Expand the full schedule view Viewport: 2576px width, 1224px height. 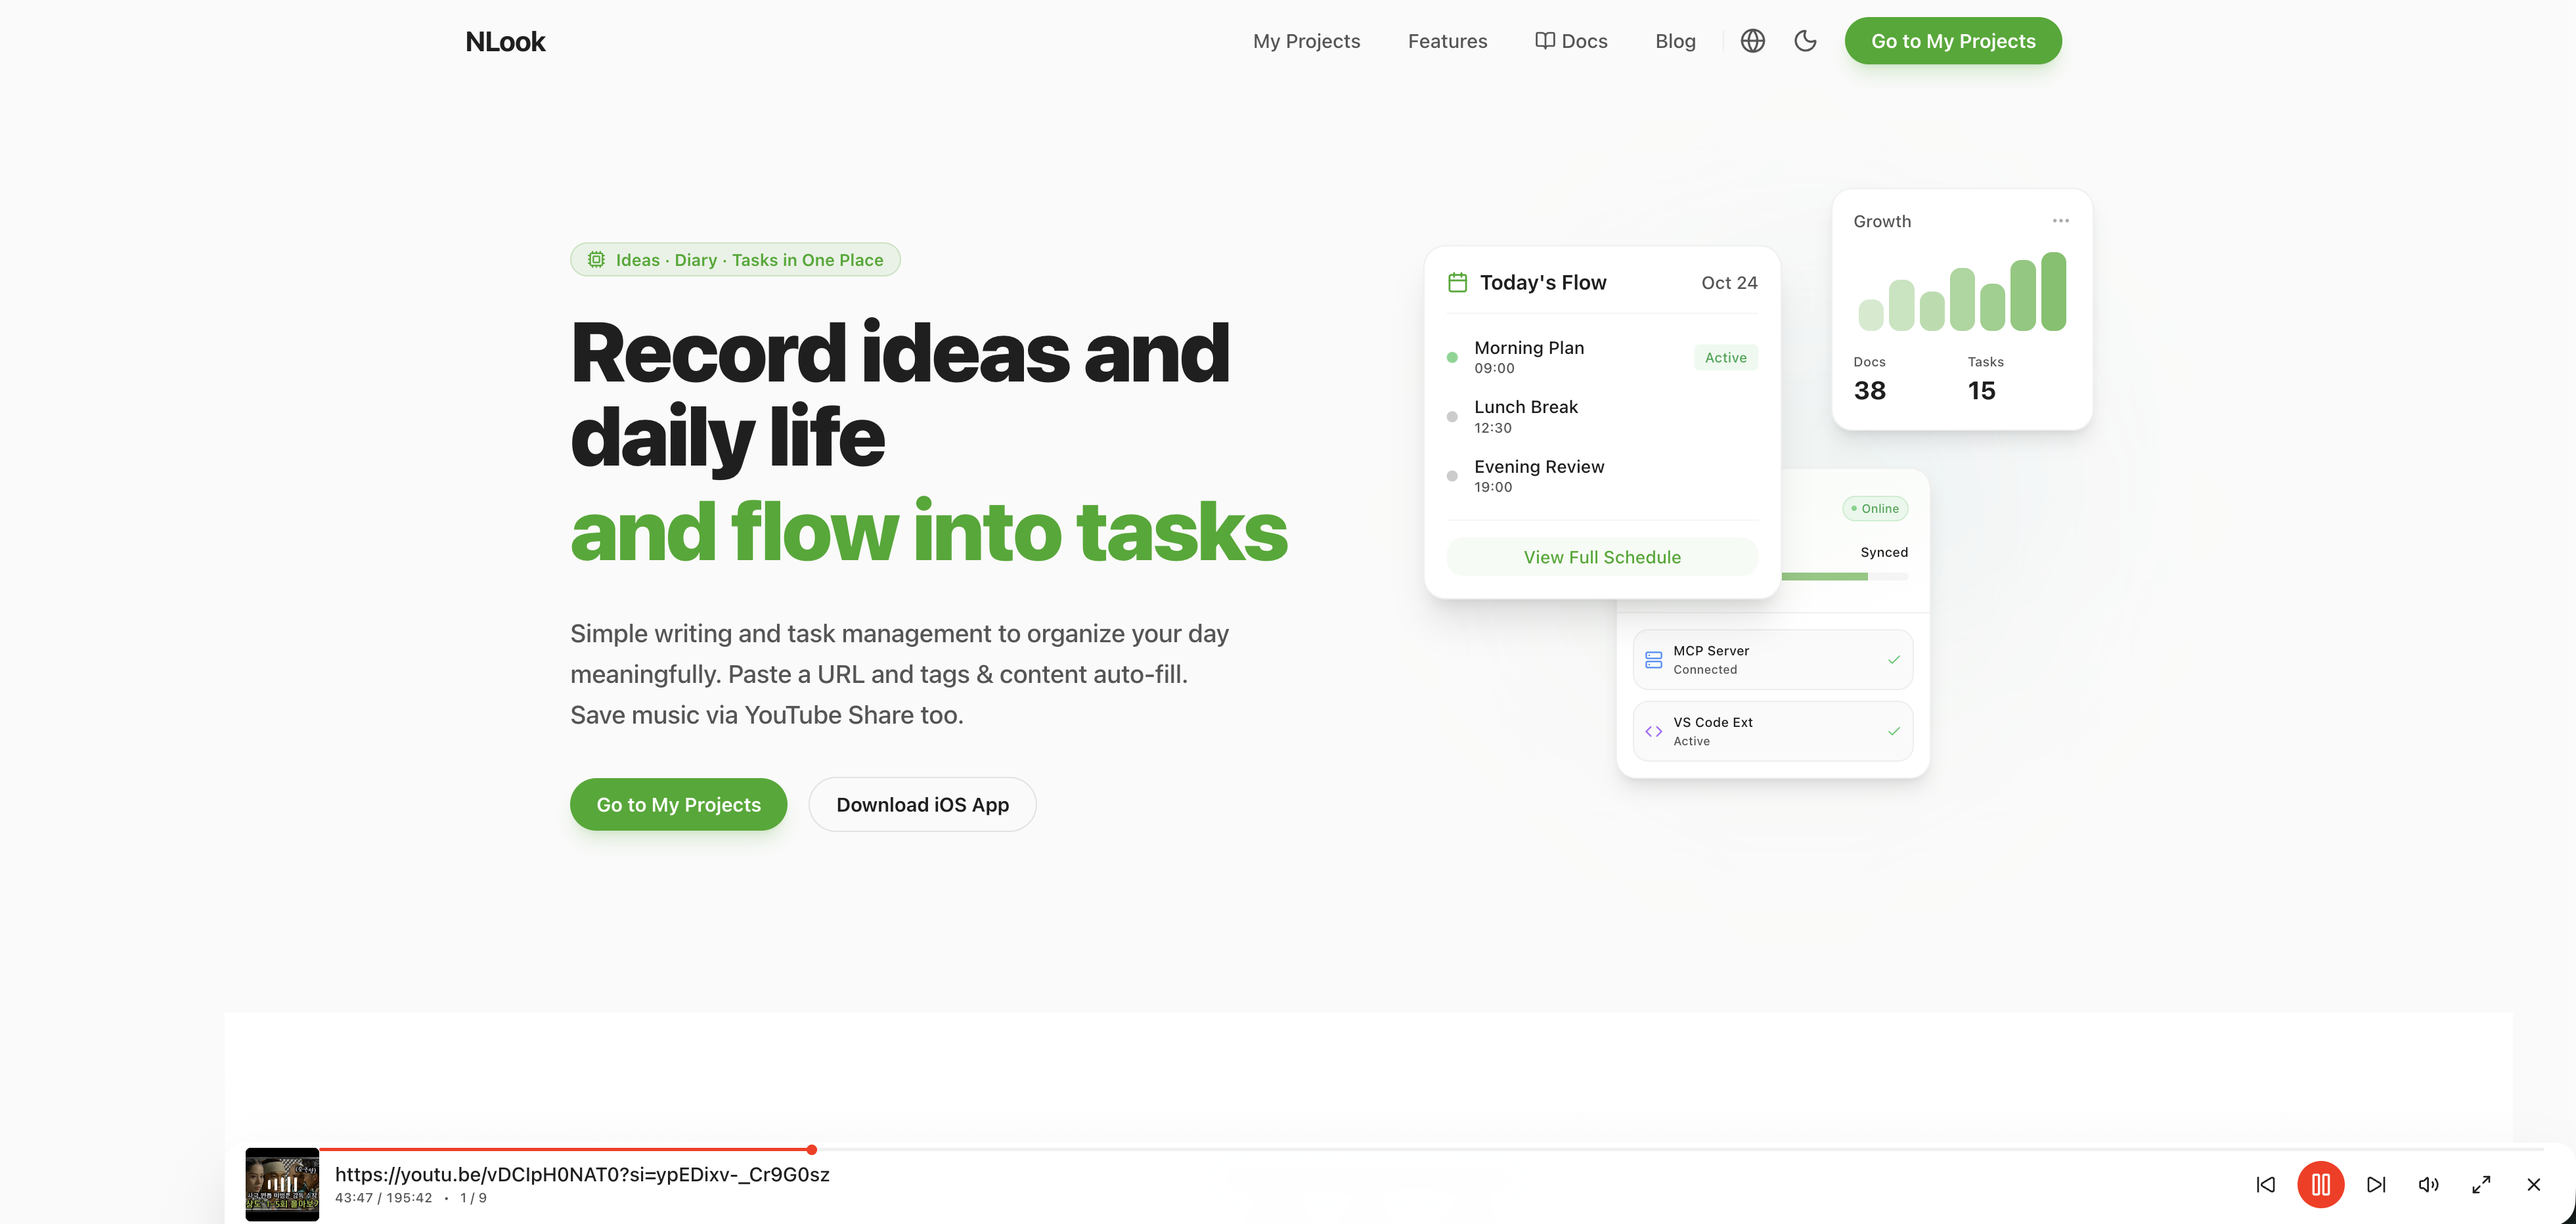click(1601, 557)
